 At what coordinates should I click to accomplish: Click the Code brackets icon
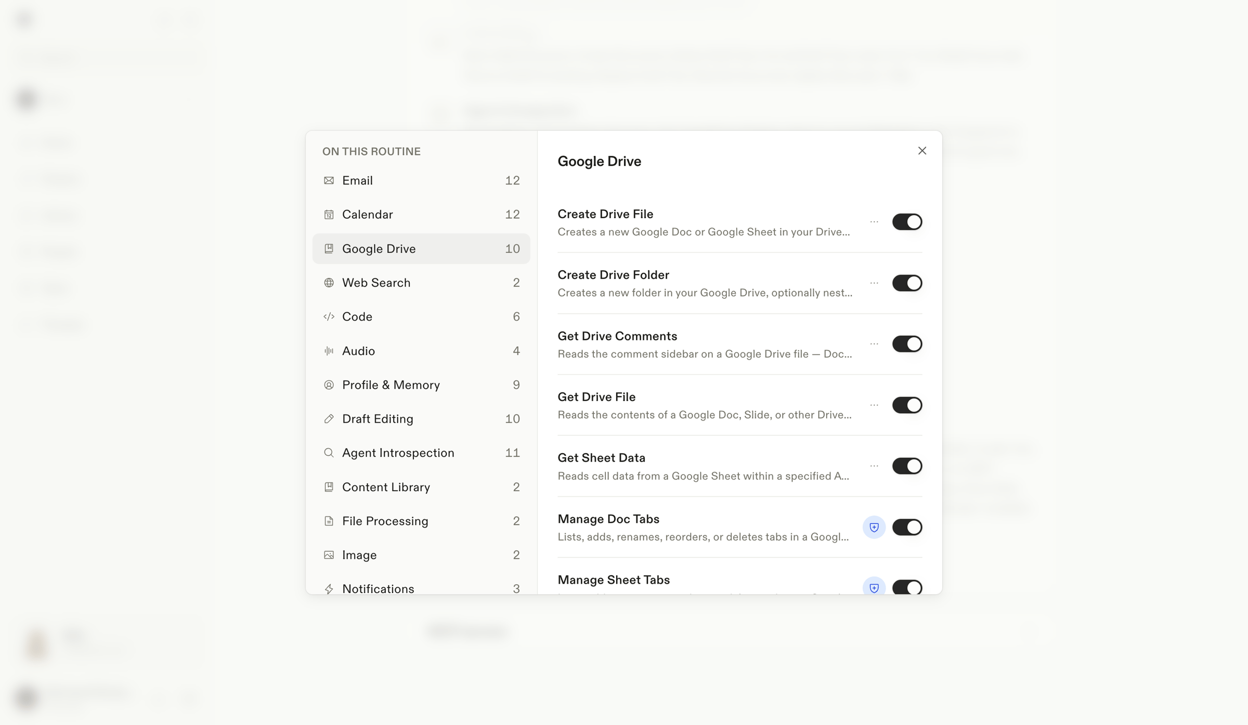pyautogui.click(x=329, y=317)
